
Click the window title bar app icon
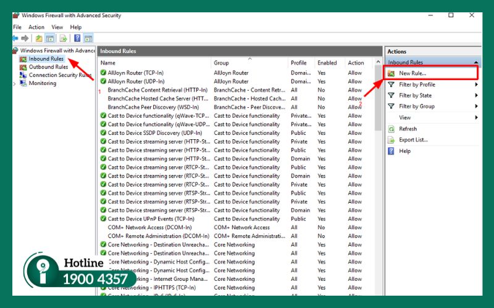[x=16, y=15]
